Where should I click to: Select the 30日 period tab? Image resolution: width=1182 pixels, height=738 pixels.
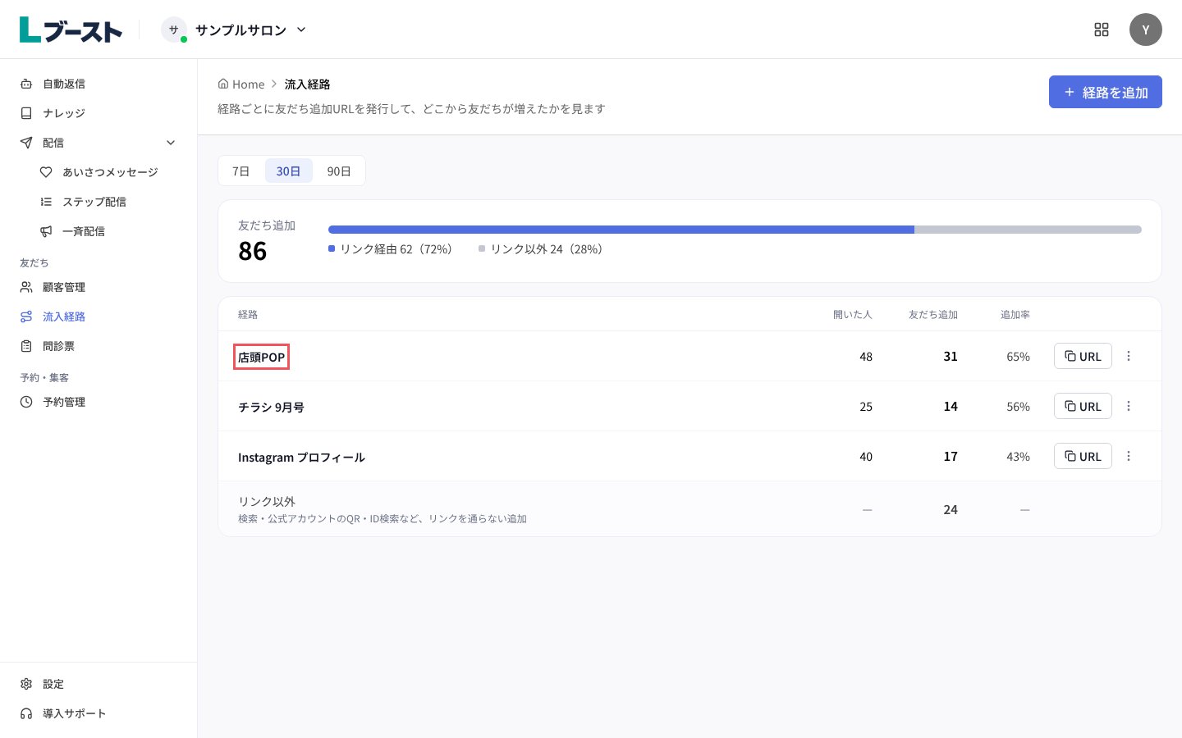(288, 171)
